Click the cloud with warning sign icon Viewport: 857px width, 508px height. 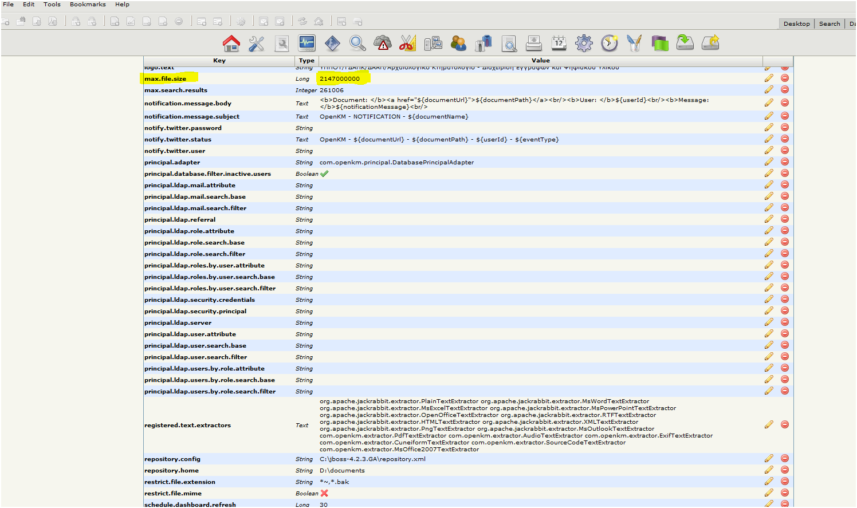pos(382,44)
